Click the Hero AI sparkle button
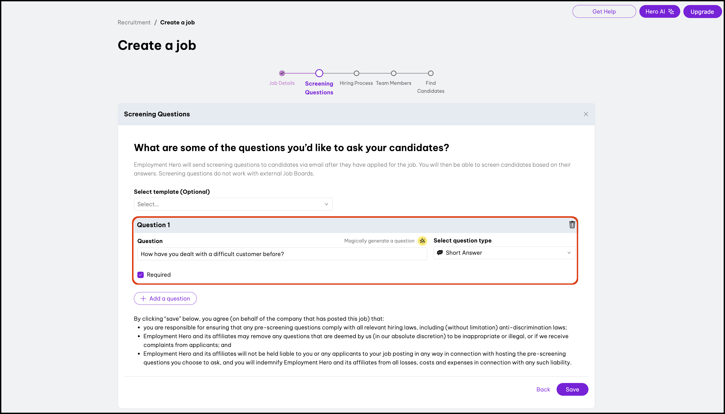The image size is (725, 414). pos(659,12)
